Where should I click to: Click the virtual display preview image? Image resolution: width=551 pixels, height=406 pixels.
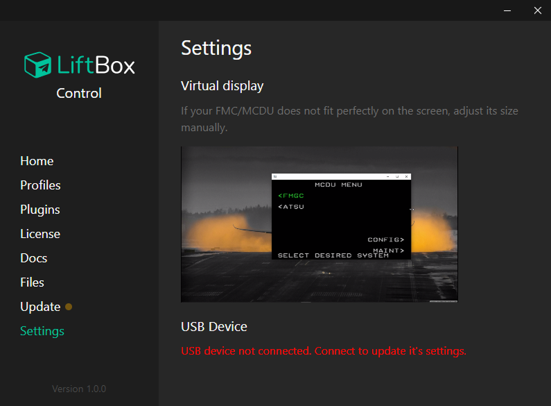(x=320, y=224)
